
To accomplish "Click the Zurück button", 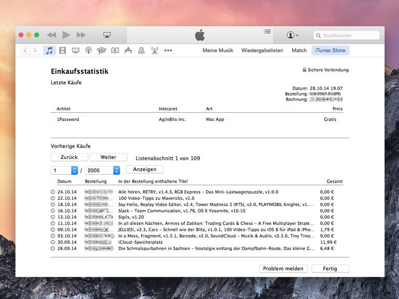I will pyautogui.click(x=69, y=157).
